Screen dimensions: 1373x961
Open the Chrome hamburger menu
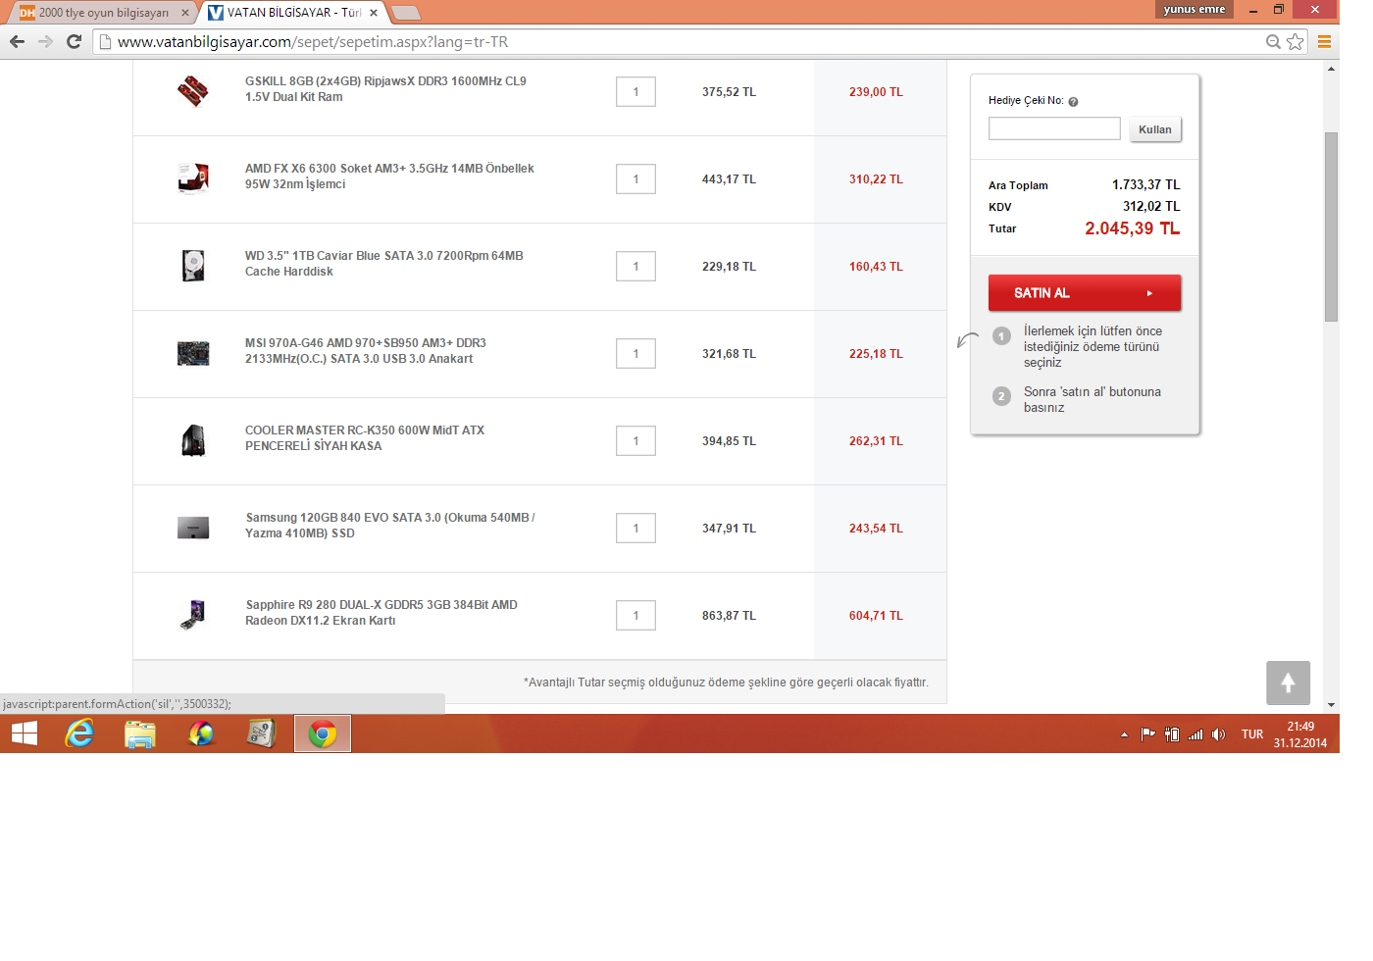click(x=1323, y=41)
